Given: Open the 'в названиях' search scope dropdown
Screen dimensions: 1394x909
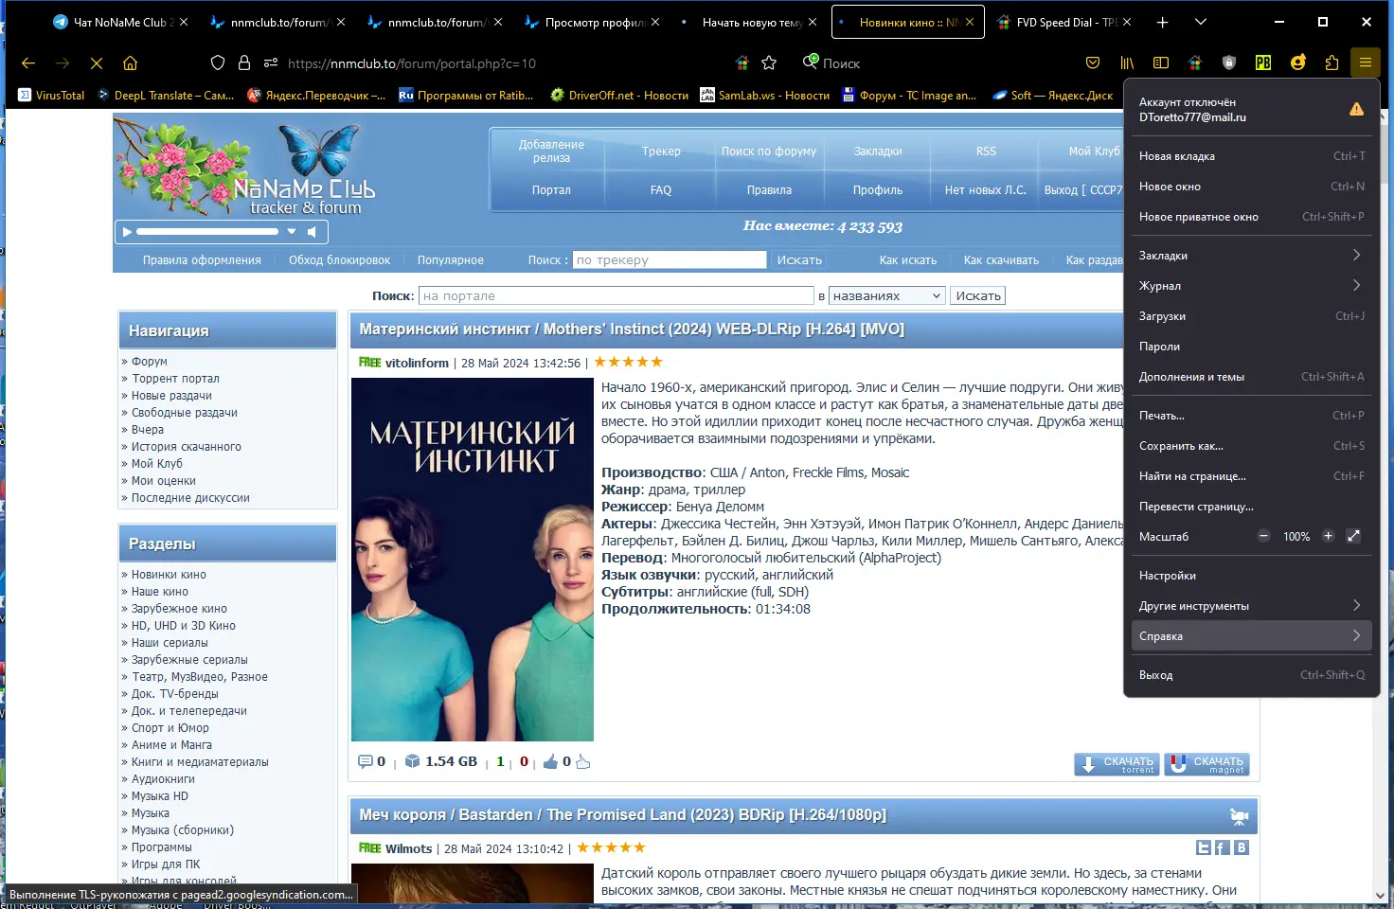Looking at the screenshot, I should tap(887, 296).
